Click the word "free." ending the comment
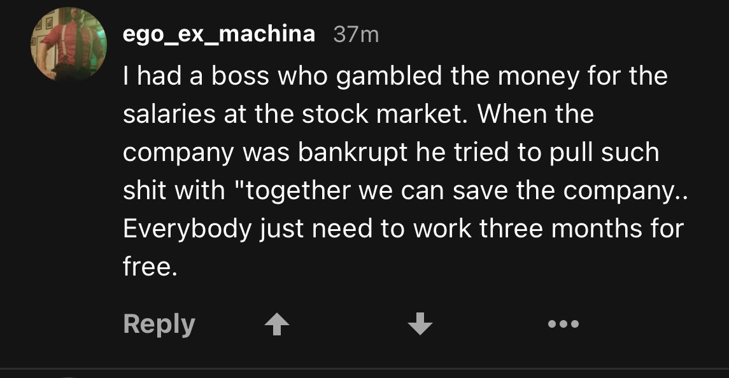Image resolution: width=729 pixels, height=378 pixels. click(150, 267)
